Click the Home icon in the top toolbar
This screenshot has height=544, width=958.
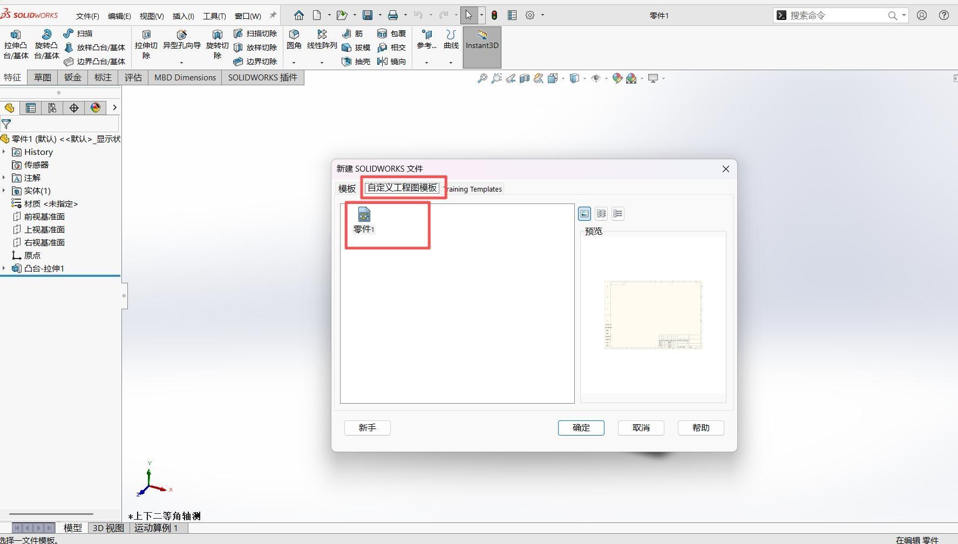[x=299, y=15]
